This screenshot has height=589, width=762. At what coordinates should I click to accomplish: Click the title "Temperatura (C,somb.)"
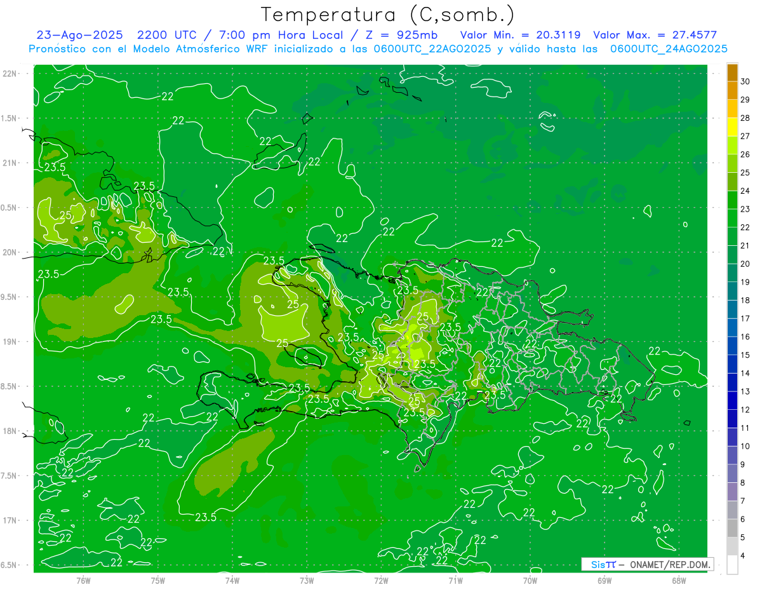coord(388,15)
